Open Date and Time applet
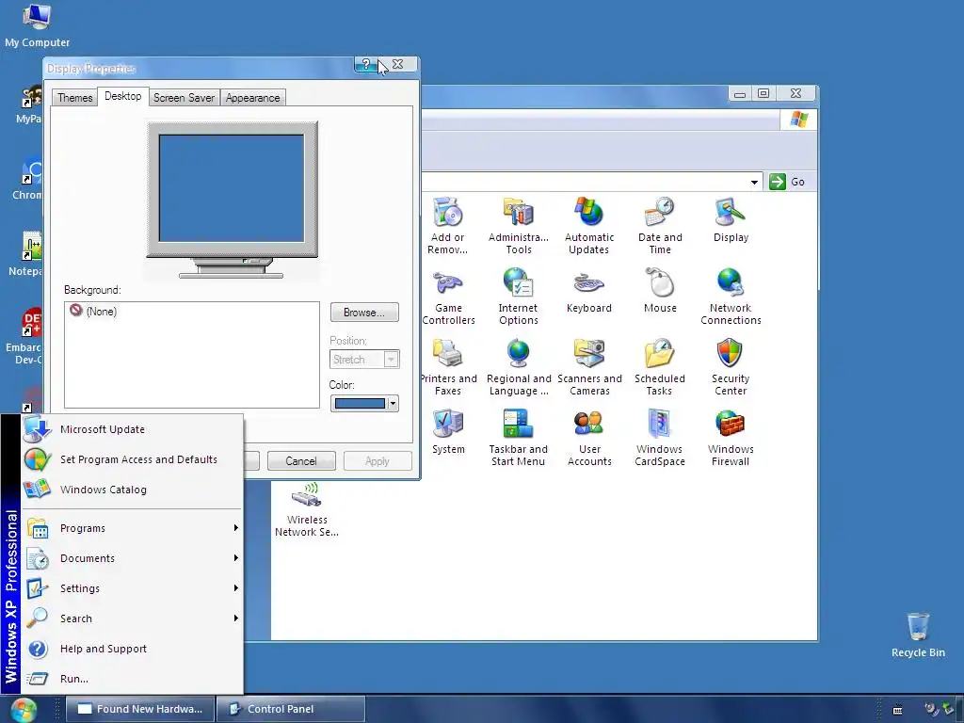The height and width of the screenshot is (723, 964). click(x=660, y=226)
